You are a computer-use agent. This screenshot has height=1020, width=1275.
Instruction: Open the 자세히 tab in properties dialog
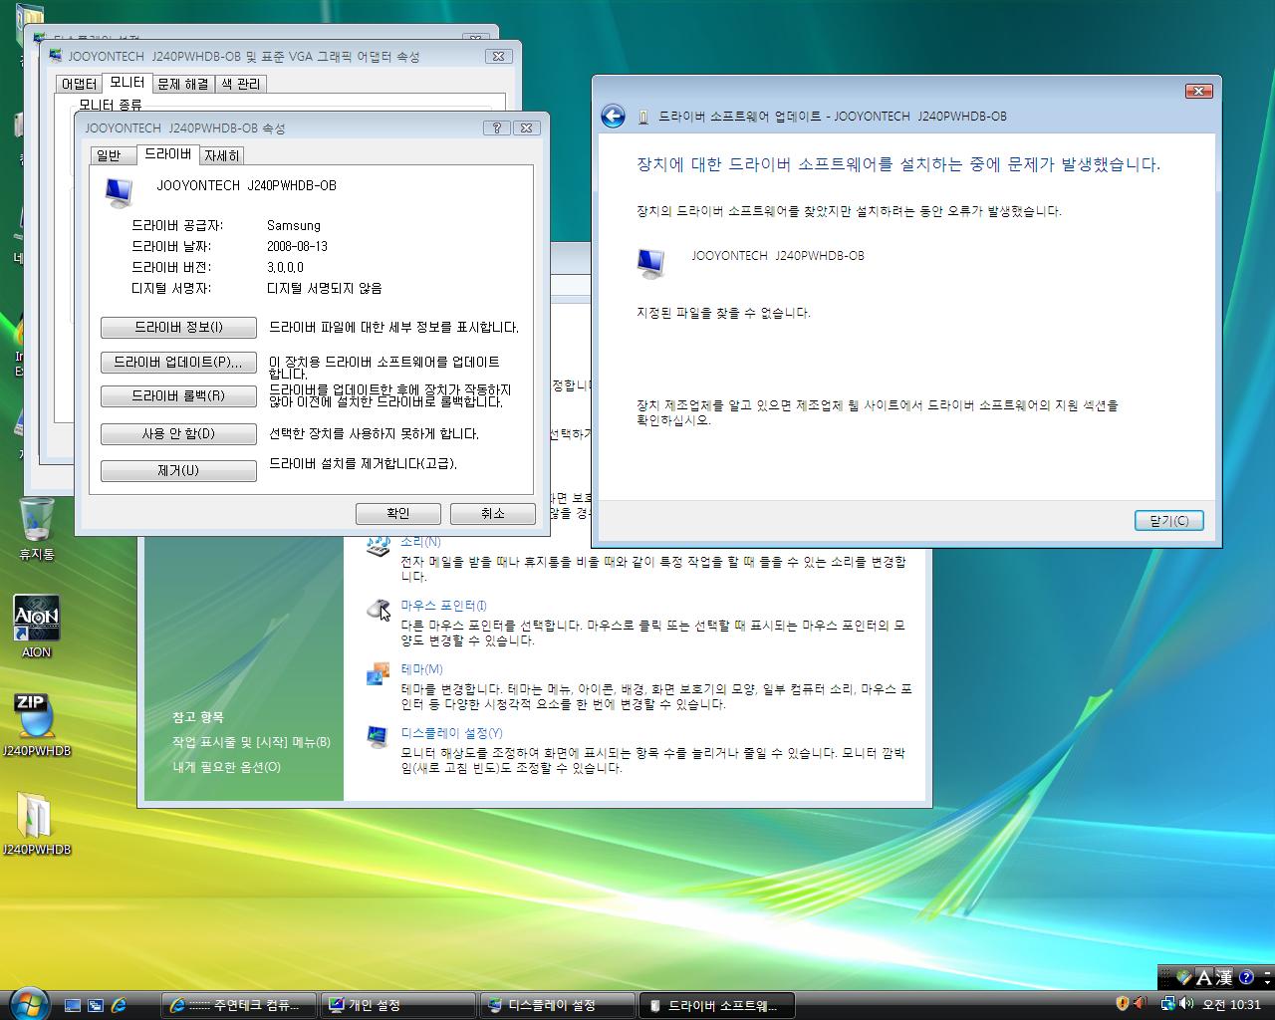pyautogui.click(x=221, y=155)
